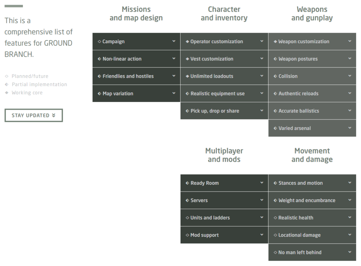
Task: Click the diamond icon beside Units and ladders
Action: 188,218
